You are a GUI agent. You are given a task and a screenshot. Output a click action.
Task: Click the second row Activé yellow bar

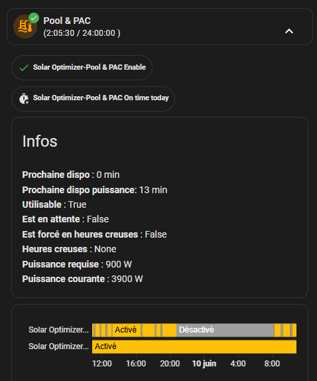point(194,346)
